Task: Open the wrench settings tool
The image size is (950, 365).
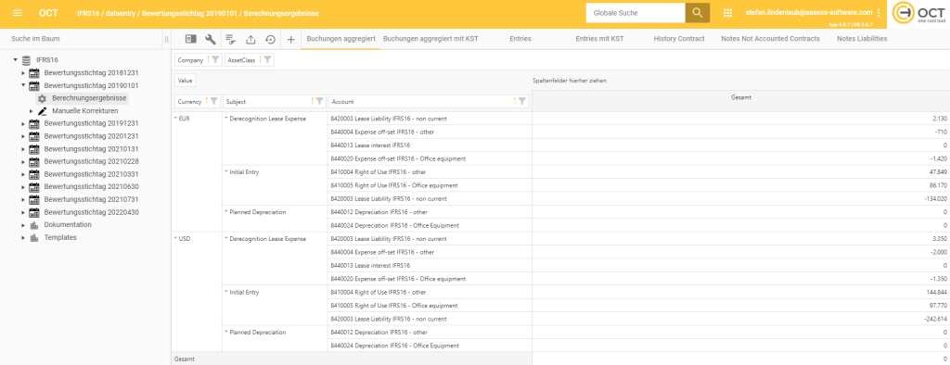Action: tap(211, 39)
